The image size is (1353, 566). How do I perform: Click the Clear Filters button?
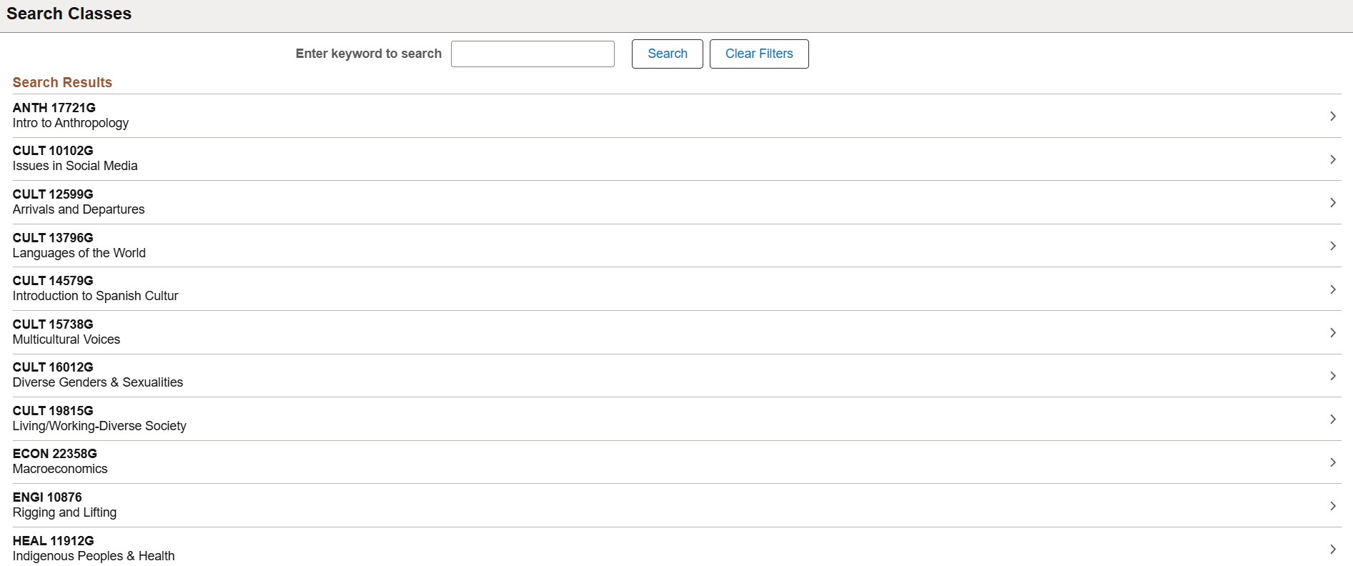click(x=758, y=54)
